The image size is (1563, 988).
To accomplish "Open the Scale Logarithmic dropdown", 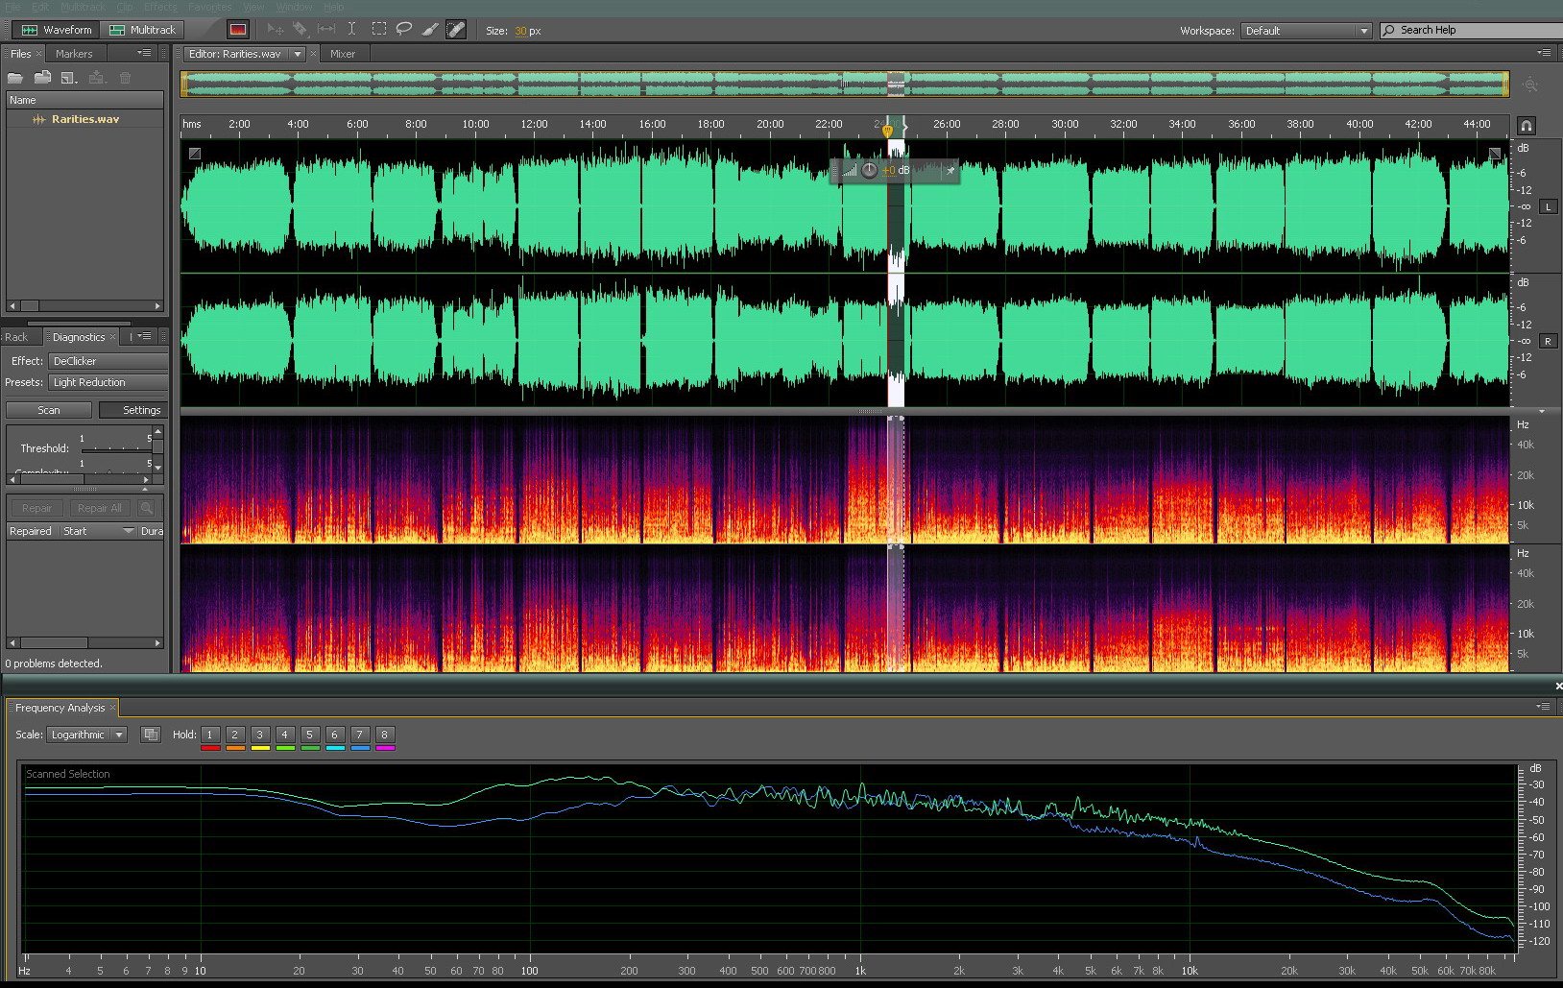I will click(x=87, y=735).
